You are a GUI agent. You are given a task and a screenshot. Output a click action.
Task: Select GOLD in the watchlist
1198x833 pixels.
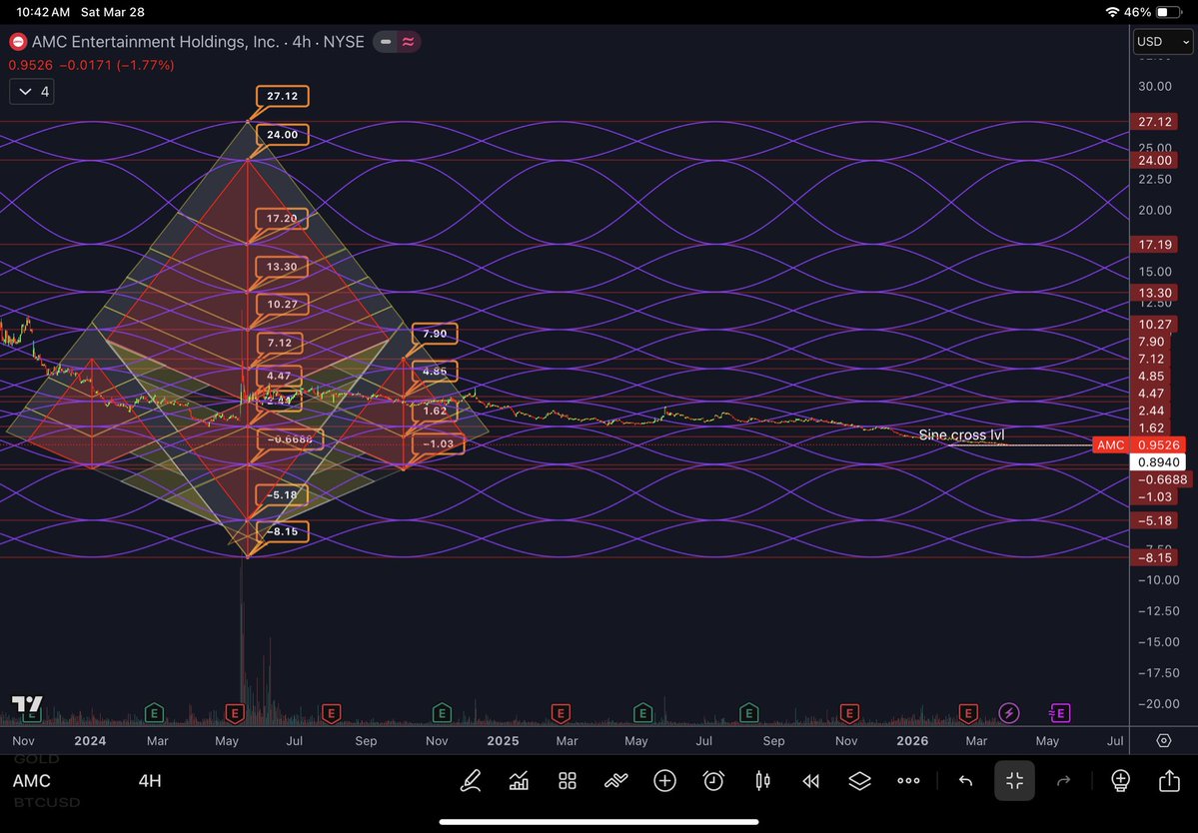click(34, 759)
